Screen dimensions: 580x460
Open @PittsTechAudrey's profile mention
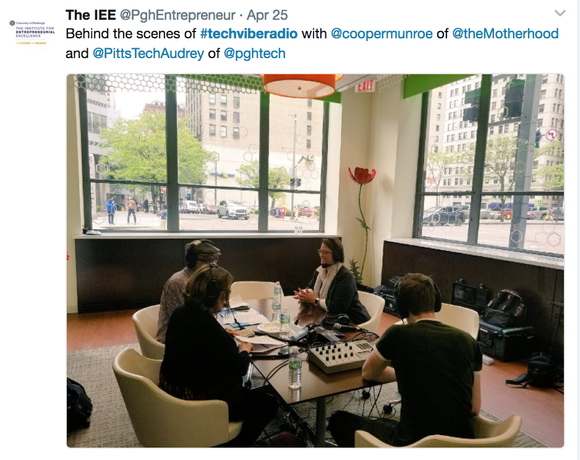click(x=148, y=54)
